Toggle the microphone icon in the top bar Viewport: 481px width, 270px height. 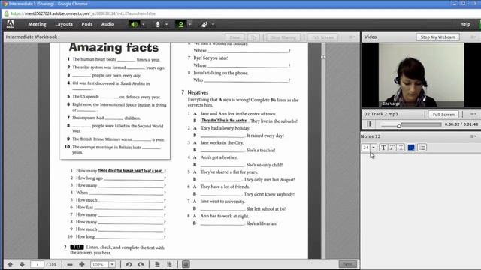tap(157, 24)
